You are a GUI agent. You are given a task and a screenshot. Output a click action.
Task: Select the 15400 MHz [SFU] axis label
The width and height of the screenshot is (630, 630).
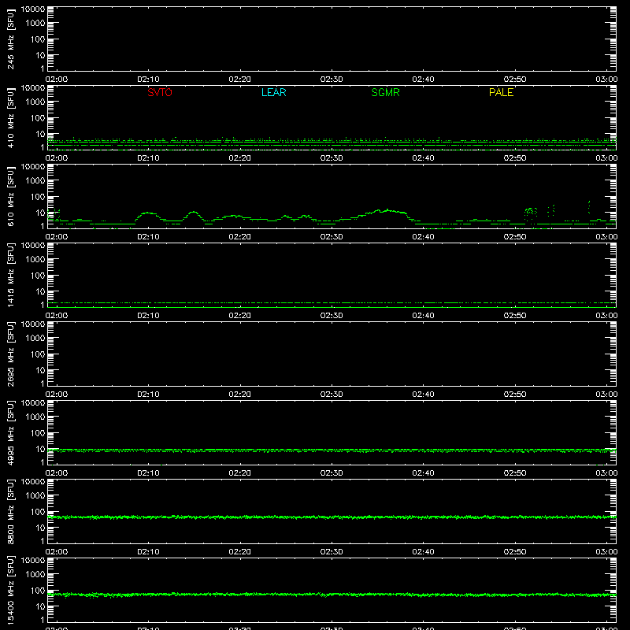[10, 590]
